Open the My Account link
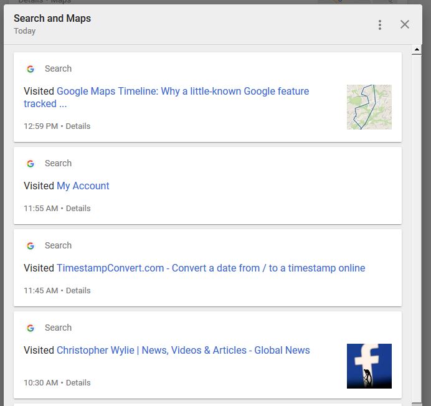 coord(83,186)
